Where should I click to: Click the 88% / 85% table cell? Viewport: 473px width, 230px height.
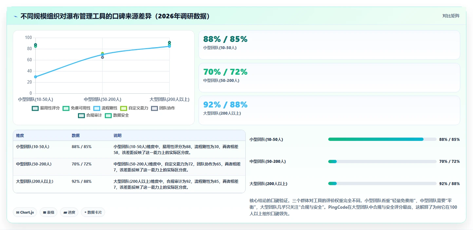[82, 147]
